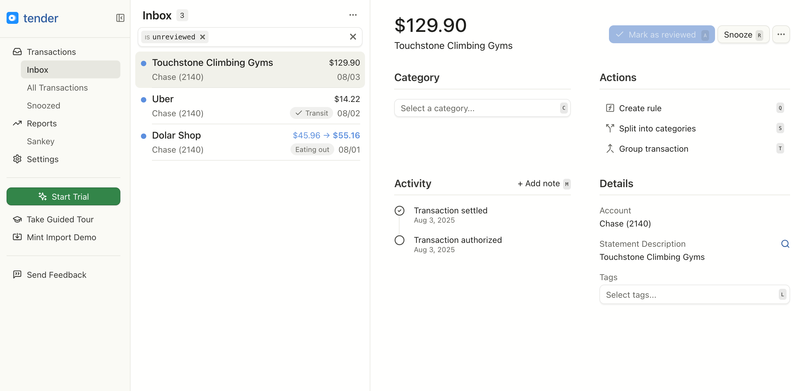The image size is (805, 391).
Task: Remove the 'unreviewed' filter chip
Action: click(x=203, y=37)
